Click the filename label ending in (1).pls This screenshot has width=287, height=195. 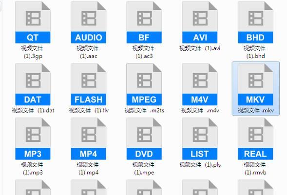(x=200, y=165)
